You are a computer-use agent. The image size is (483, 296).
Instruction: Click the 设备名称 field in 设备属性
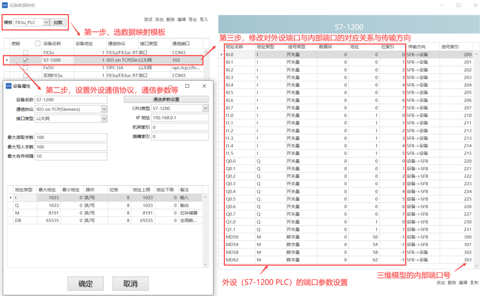point(71,100)
